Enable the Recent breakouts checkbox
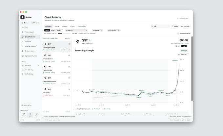The image size is (223, 136). point(178,34)
